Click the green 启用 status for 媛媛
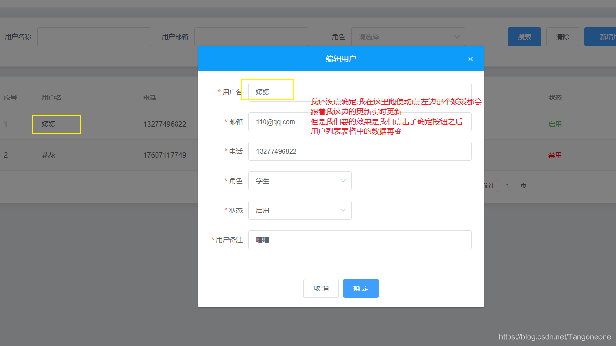The image size is (616, 346). click(x=555, y=124)
